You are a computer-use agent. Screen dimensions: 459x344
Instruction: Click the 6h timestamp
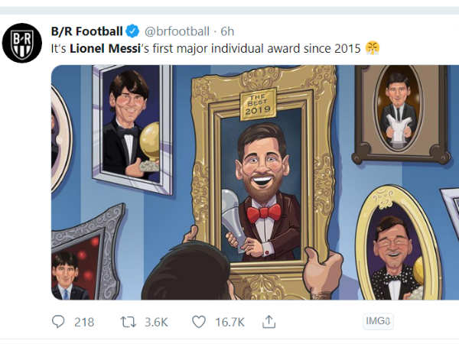point(227,31)
